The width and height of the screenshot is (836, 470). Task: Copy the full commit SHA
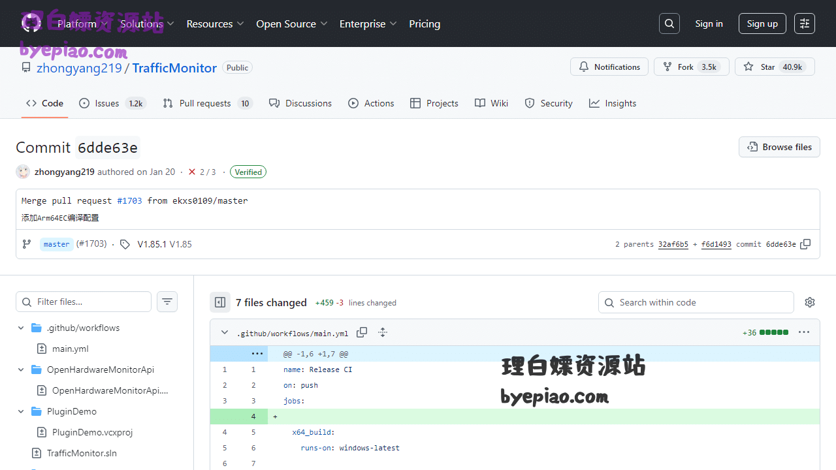(x=805, y=244)
